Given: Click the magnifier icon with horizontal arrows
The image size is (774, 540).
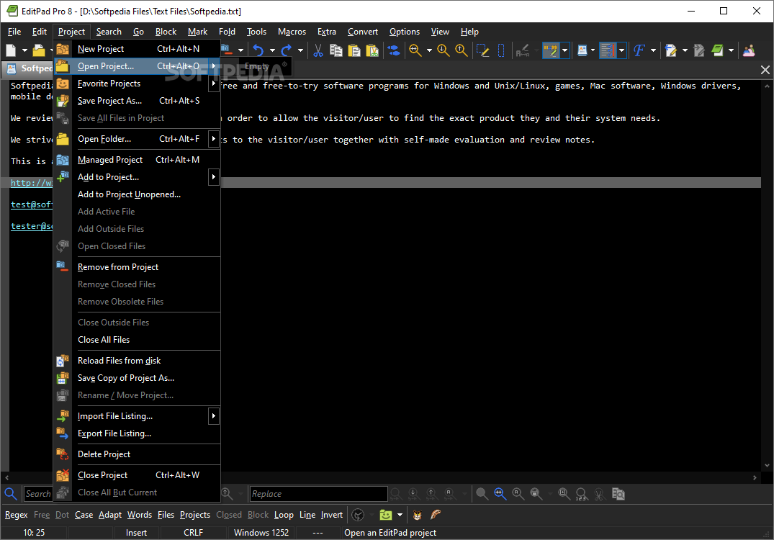Looking at the screenshot, I should pyautogui.click(x=415, y=50).
